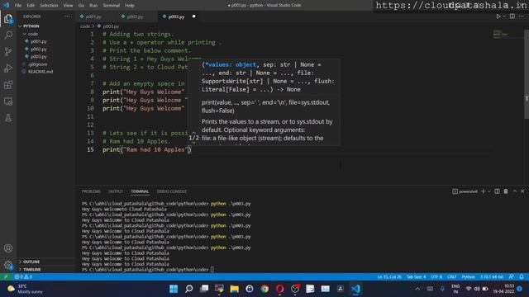Open remote window indicator in status bar
Image resolution: width=529 pixels, height=297 pixels.
pyautogui.click(x=6, y=277)
